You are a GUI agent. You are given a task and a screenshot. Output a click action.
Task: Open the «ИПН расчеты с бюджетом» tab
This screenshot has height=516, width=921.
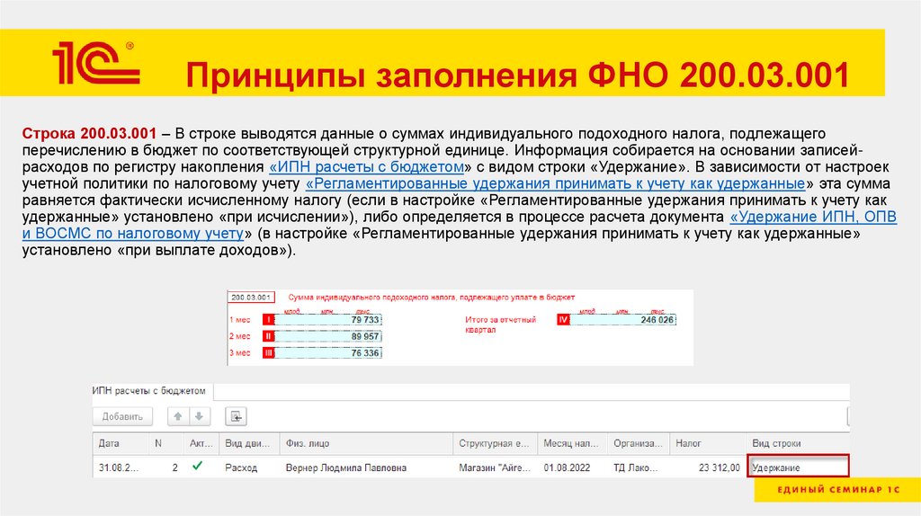coord(149,391)
